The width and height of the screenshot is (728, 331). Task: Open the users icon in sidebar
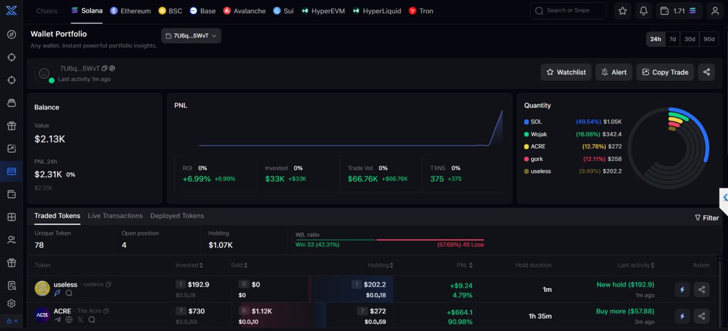point(11,240)
